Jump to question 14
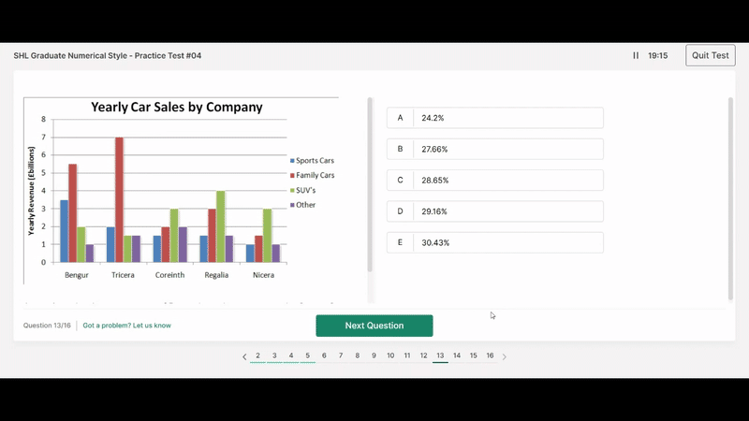749x421 pixels. point(457,356)
